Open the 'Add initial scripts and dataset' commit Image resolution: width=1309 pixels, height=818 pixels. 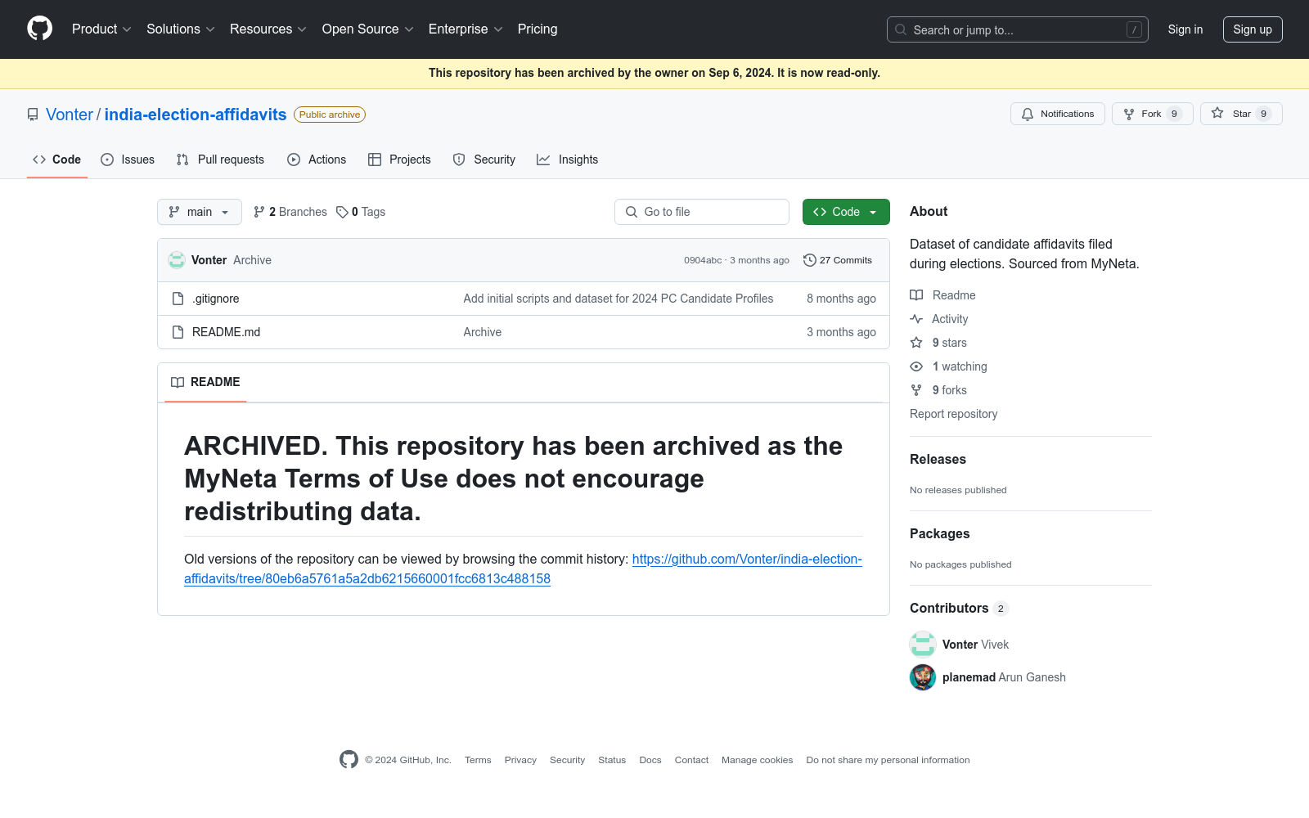(x=619, y=299)
